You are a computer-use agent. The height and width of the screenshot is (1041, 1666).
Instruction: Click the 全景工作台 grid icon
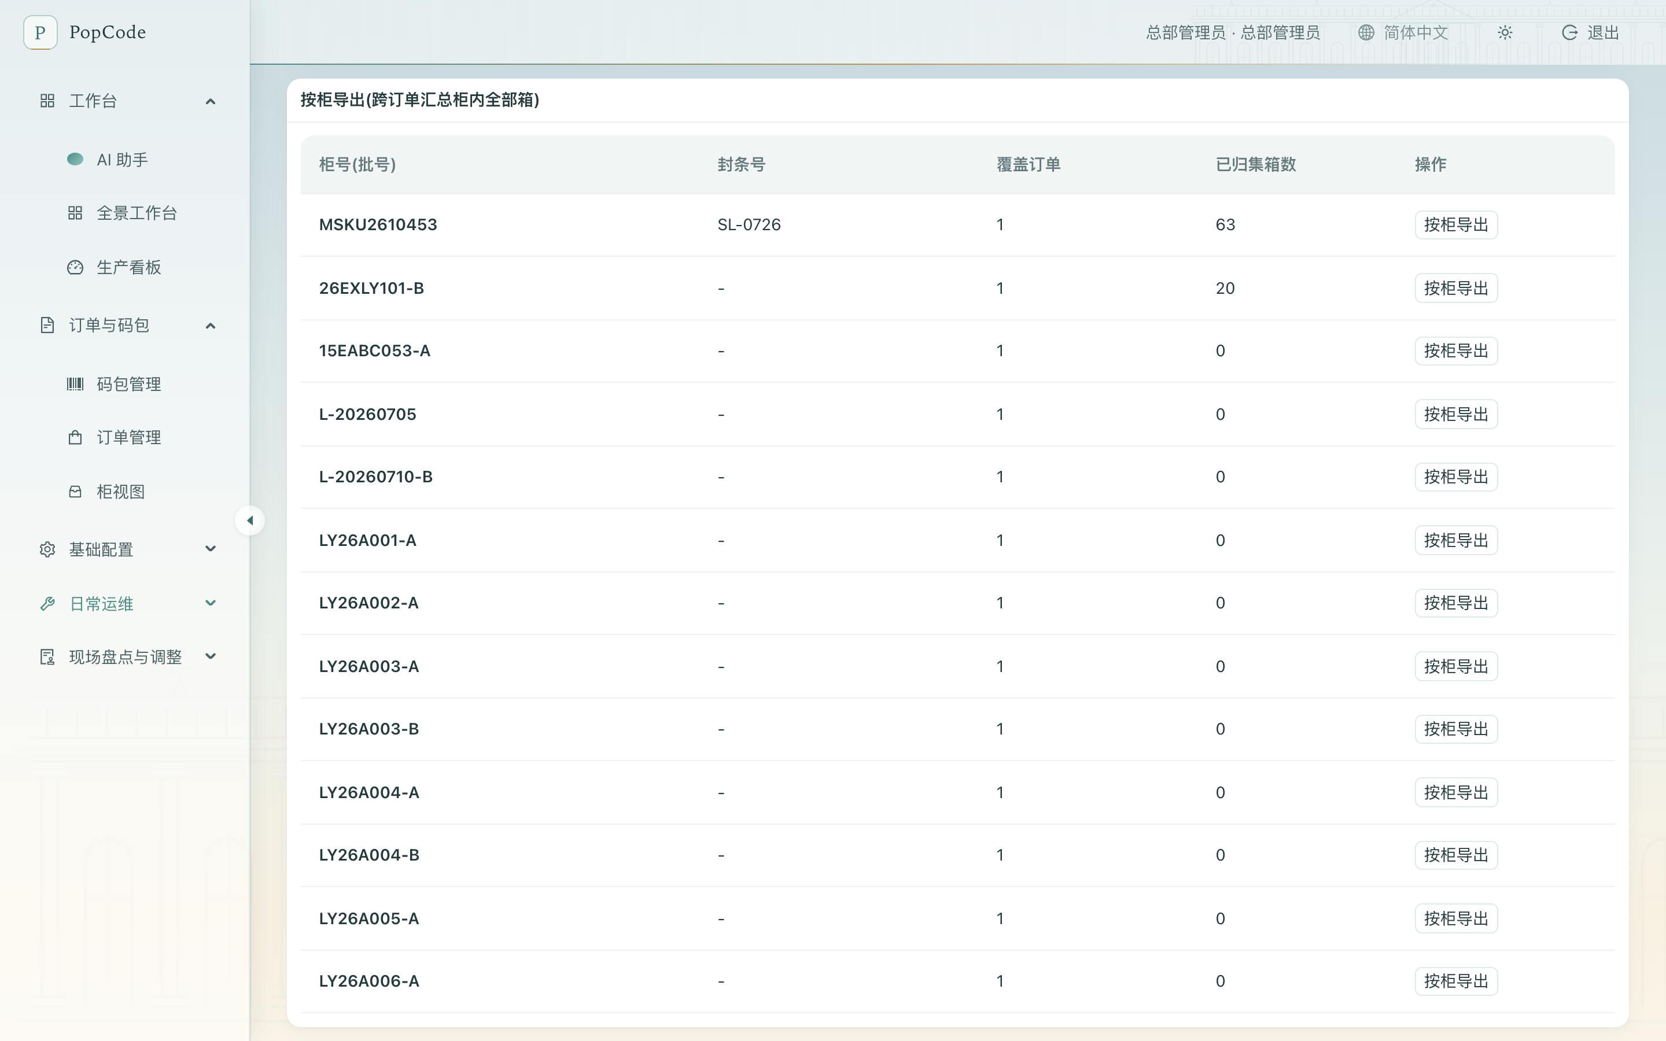click(x=75, y=213)
